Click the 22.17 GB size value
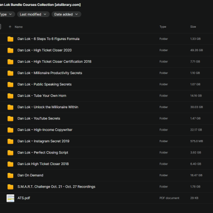 click(196, 130)
